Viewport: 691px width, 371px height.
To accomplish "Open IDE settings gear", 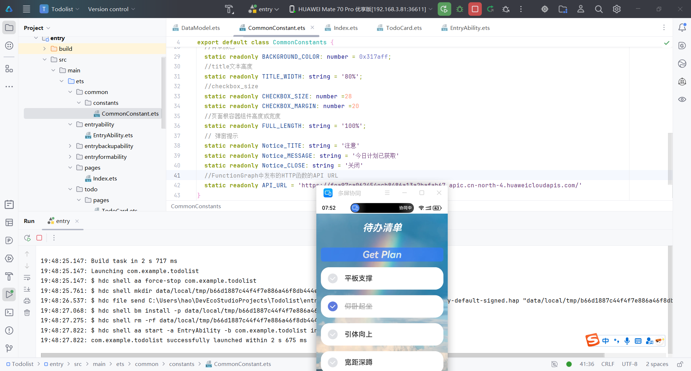I will [617, 9].
